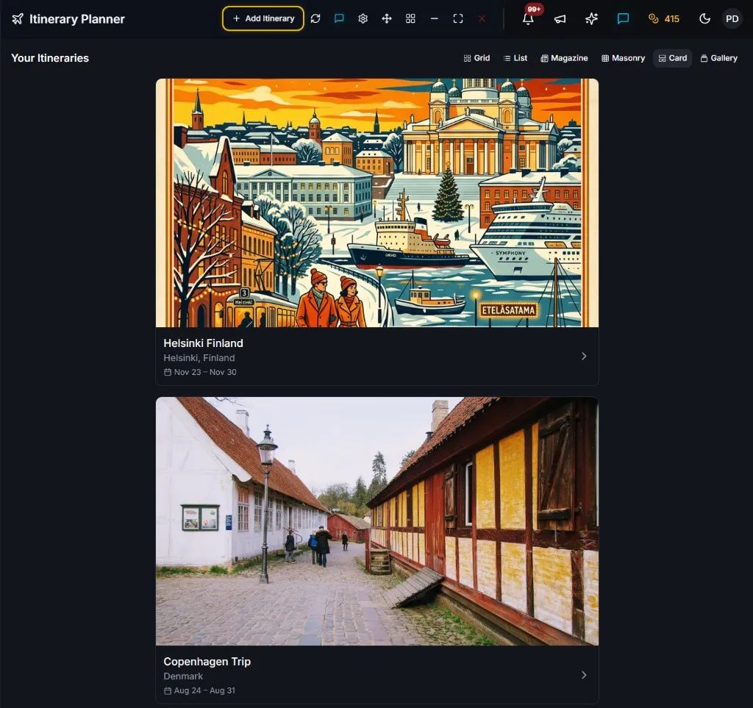Click the Itinerary Planner title

tap(76, 18)
